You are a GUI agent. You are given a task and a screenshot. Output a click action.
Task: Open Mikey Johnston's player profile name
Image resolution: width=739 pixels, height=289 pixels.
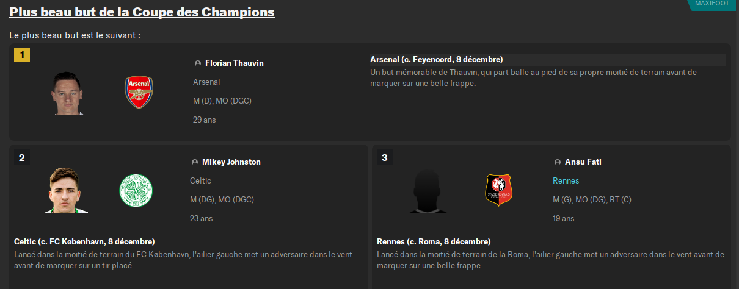click(x=231, y=162)
